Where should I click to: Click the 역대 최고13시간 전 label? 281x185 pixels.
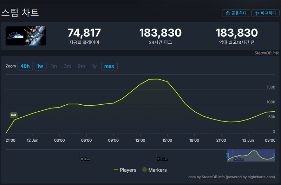[237, 42]
